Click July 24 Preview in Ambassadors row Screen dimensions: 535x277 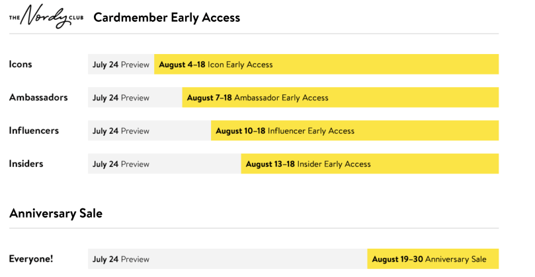coord(121,98)
